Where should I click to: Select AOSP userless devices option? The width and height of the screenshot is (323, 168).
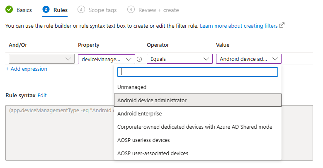click(143, 140)
